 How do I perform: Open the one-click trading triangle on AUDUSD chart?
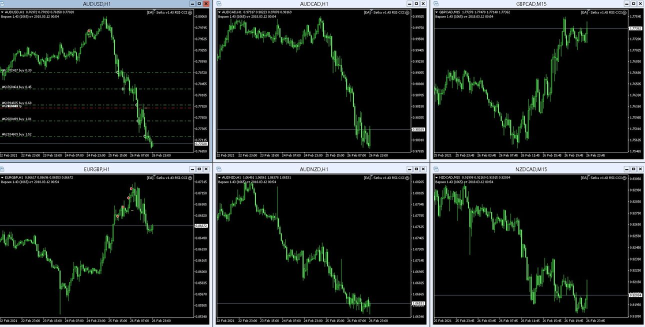coord(2,12)
